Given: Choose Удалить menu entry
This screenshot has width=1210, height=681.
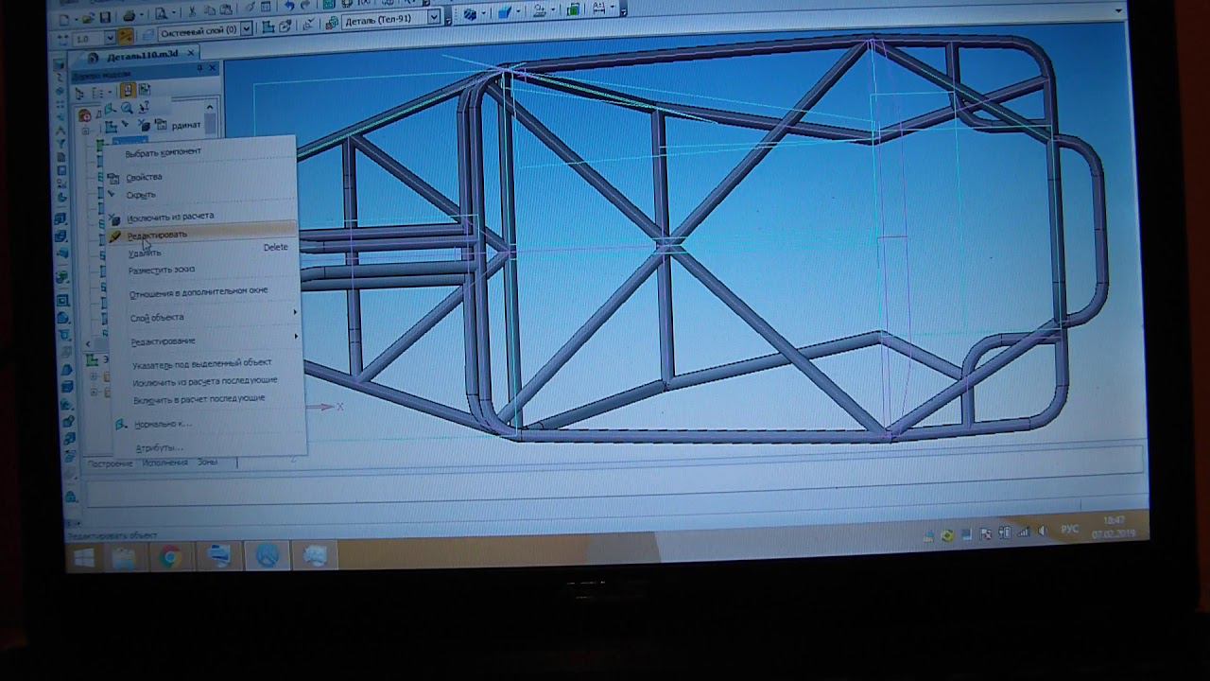Looking at the screenshot, I should pyautogui.click(x=145, y=253).
